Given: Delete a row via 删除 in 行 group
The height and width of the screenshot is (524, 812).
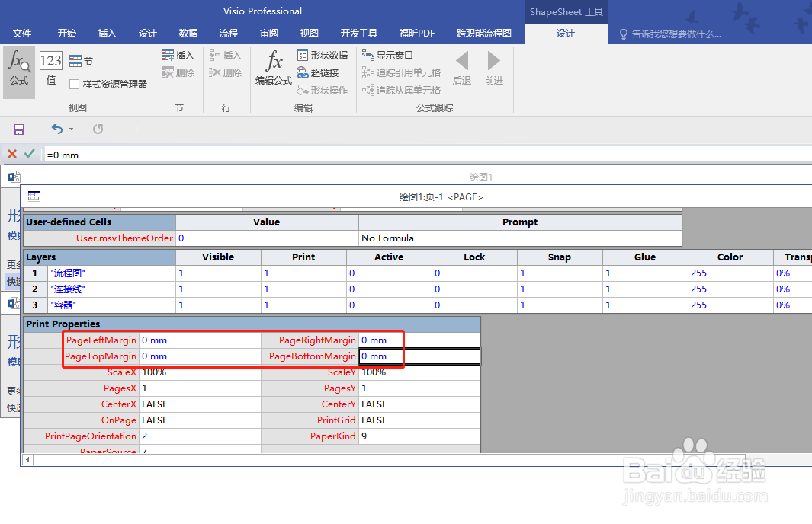Looking at the screenshot, I should (x=225, y=72).
